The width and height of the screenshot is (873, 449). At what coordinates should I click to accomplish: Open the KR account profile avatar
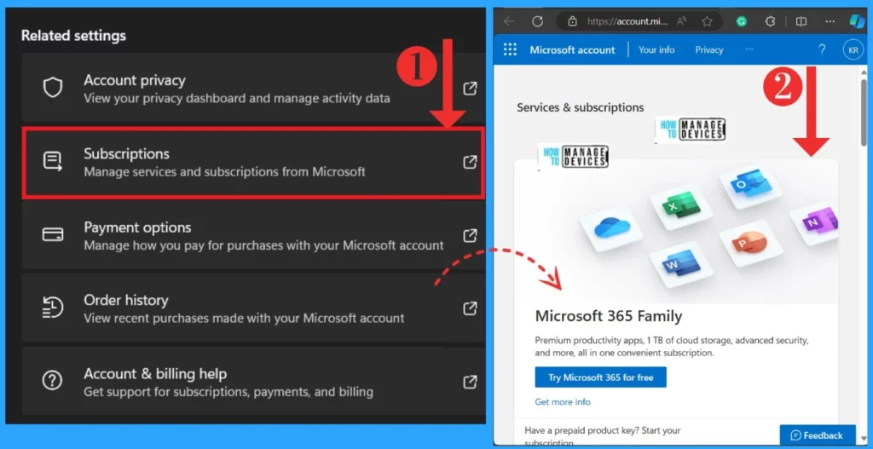coord(852,49)
